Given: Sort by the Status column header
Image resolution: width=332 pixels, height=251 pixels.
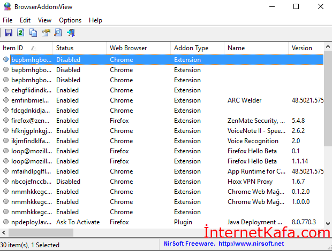Looking at the screenshot, I should pos(79,48).
